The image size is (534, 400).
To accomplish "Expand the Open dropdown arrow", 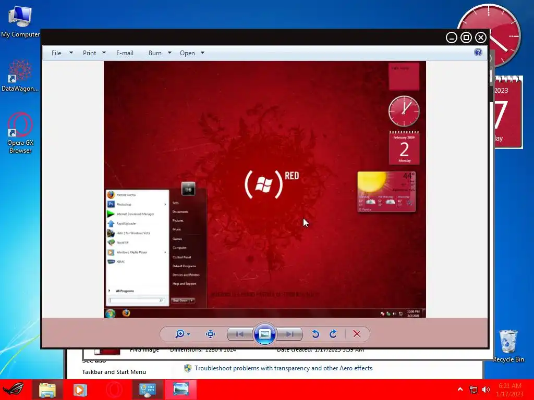I will pyautogui.click(x=203, y=53).
